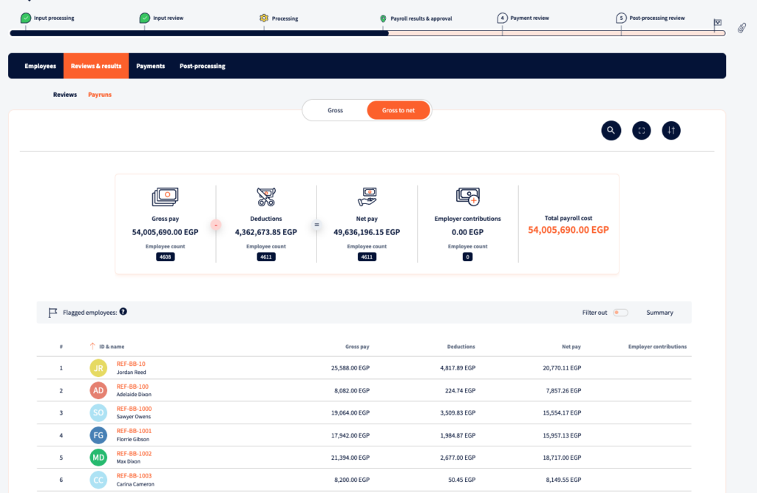Click the Input processing checkmark icon
The height and width of the screenshot is (493, 757).
coord(26,18)
